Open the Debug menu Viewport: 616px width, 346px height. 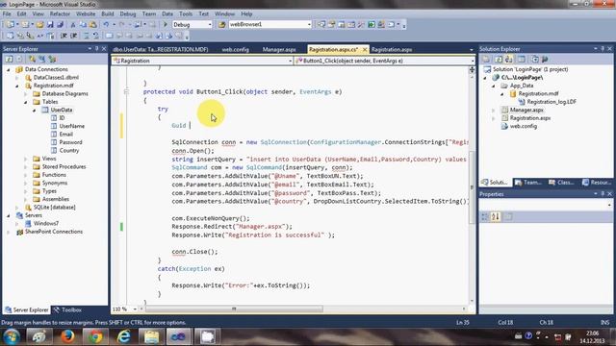(x=128, y=13)
